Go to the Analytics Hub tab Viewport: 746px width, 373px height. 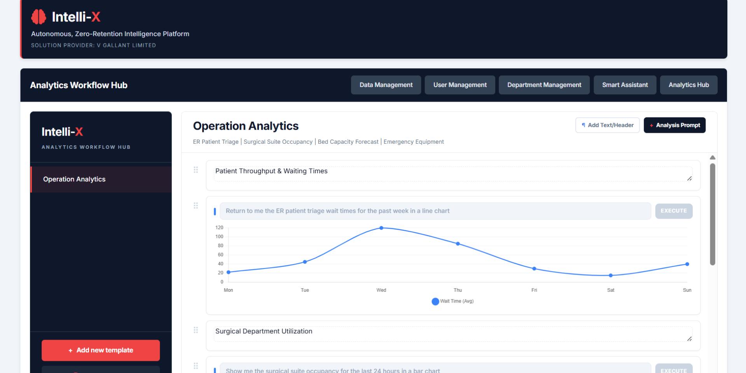click(x=688, y=85)
